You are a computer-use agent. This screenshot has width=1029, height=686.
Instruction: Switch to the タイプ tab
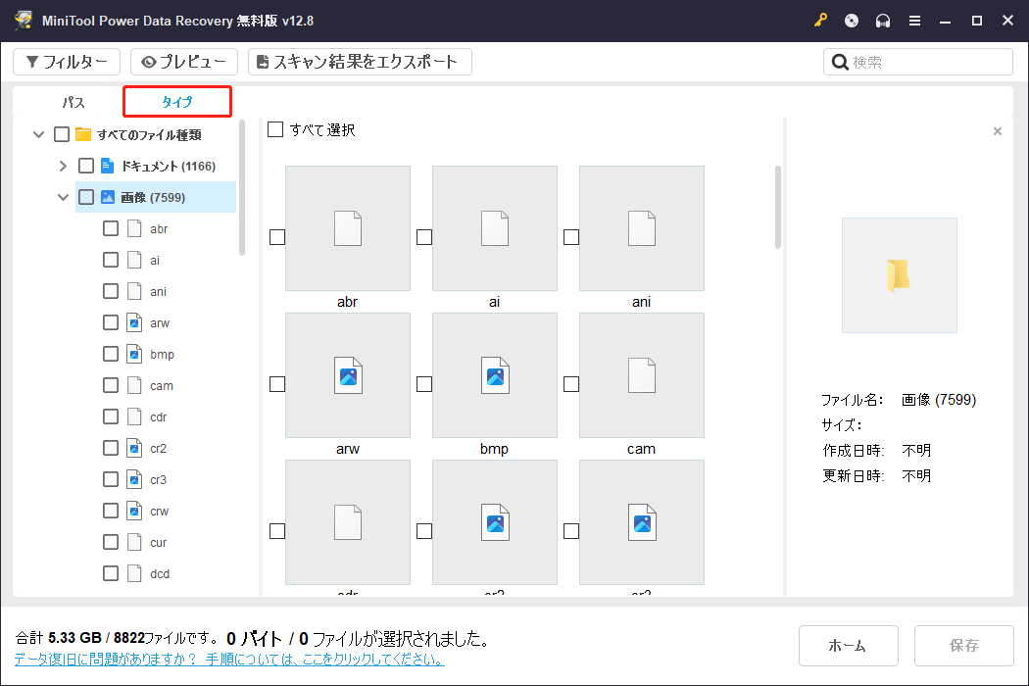pos(176,101)
